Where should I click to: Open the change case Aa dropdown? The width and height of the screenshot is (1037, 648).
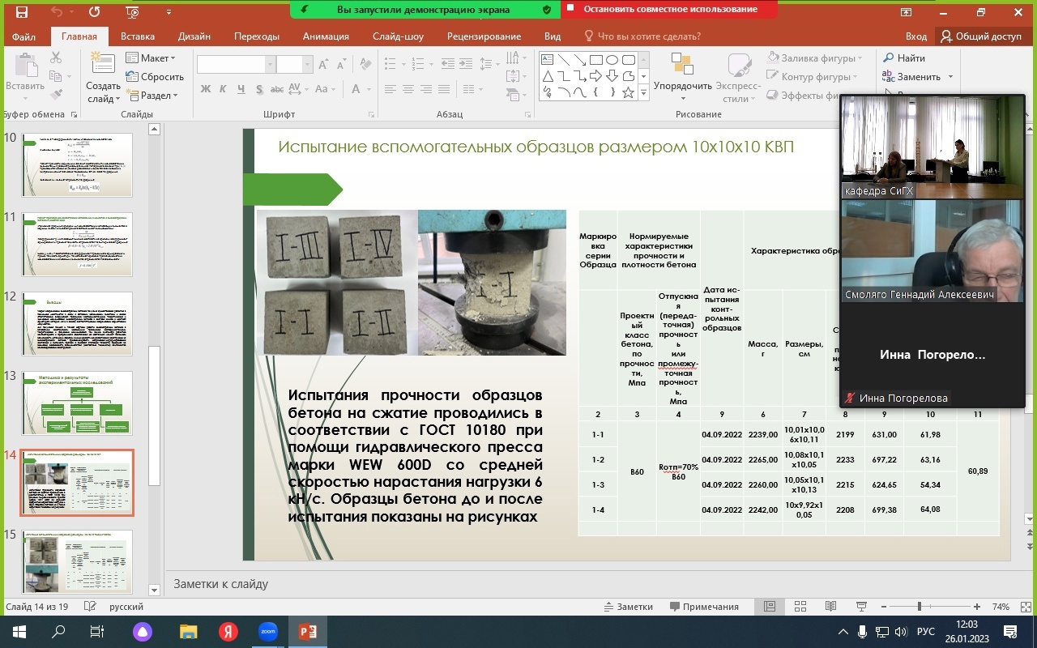(x=324, y=89)
